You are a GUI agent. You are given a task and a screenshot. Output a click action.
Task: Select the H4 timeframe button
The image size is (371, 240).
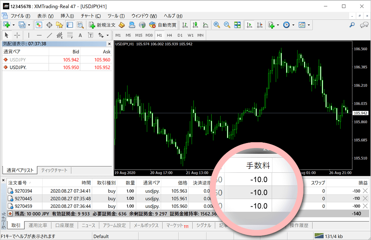pos(169,35)
